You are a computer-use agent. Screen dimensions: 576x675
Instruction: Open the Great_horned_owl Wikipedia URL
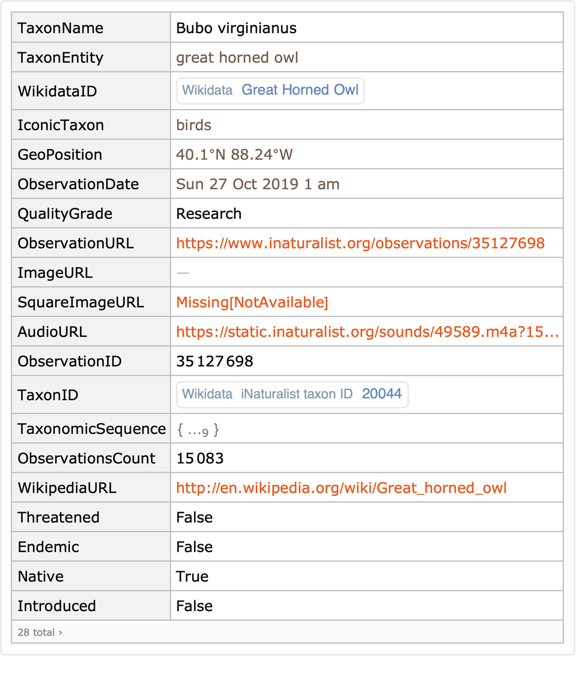click(x=341, y=488)
